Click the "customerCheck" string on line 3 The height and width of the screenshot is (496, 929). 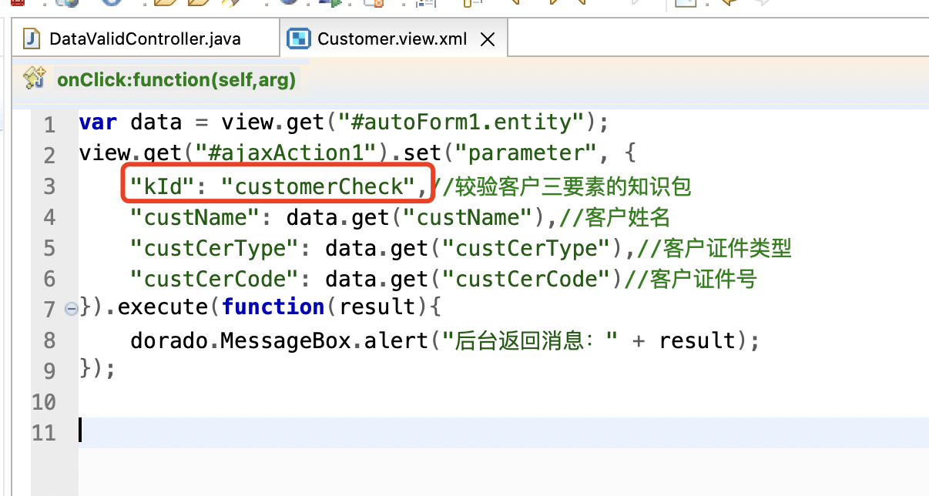[318, 186]
